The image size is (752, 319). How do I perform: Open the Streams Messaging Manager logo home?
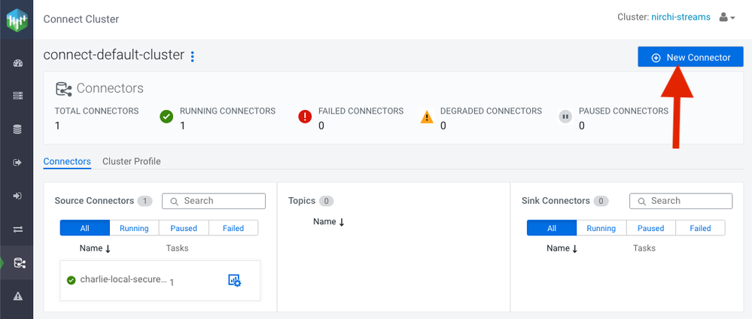click(17, 20)
